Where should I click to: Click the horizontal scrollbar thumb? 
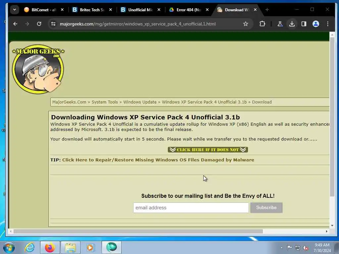coord(138,231)
